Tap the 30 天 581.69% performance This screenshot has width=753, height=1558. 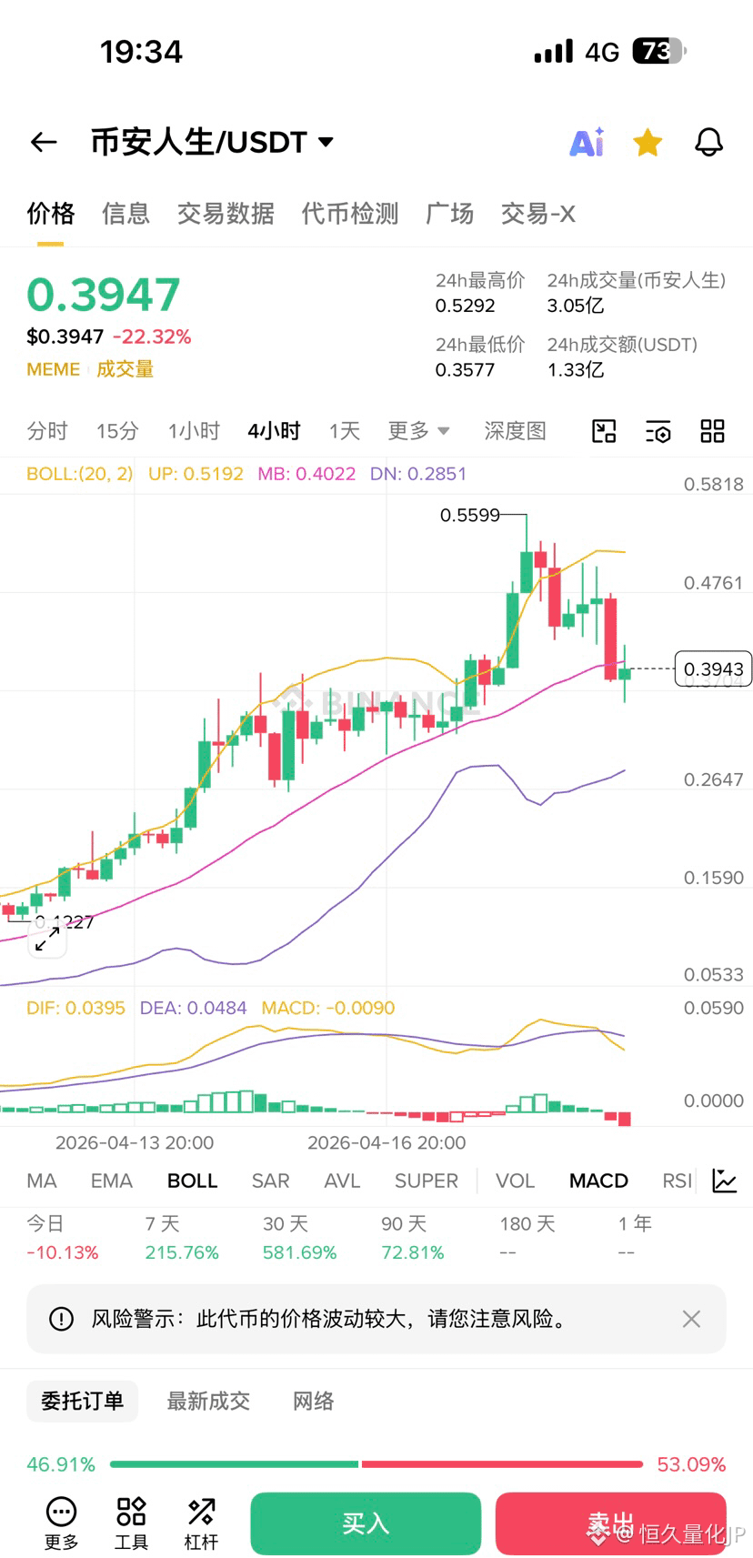point(299,1238)
